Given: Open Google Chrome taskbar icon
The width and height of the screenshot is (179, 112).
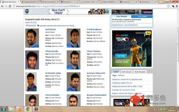Looking at the screenshot, I should click(x=28, y=109).
